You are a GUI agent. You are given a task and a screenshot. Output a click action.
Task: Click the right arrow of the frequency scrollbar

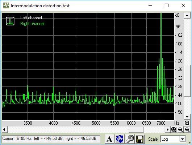point(168,129)
